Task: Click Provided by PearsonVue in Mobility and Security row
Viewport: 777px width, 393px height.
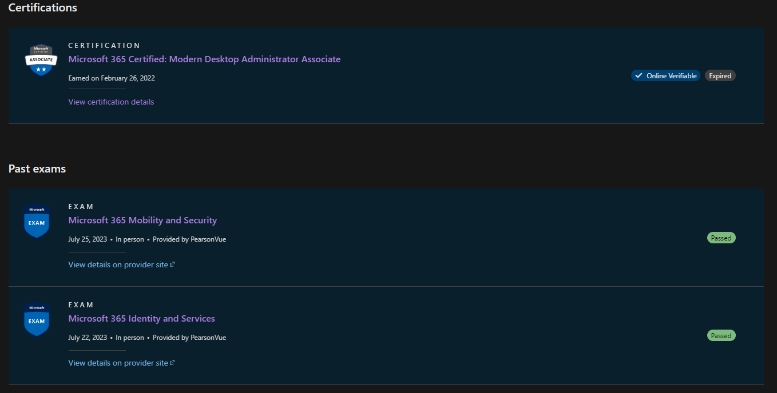Action: pos(189,239)
